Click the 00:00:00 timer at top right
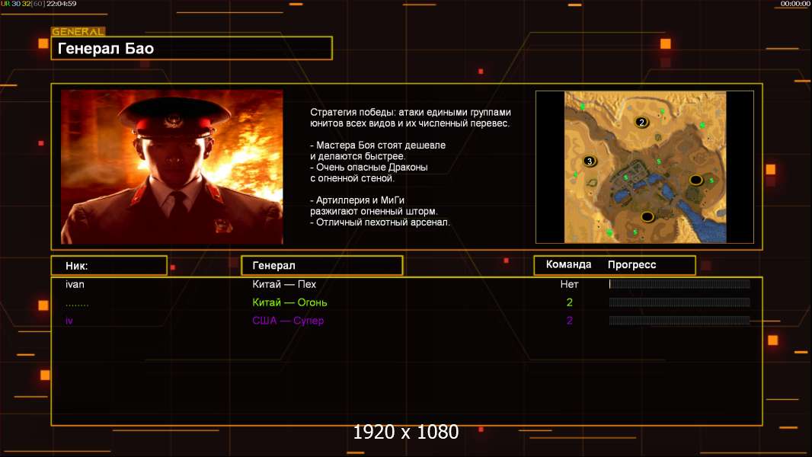Image resolution: width=812 pixels, height=457 pixels. pyautogui.click(x=795, y=4)
